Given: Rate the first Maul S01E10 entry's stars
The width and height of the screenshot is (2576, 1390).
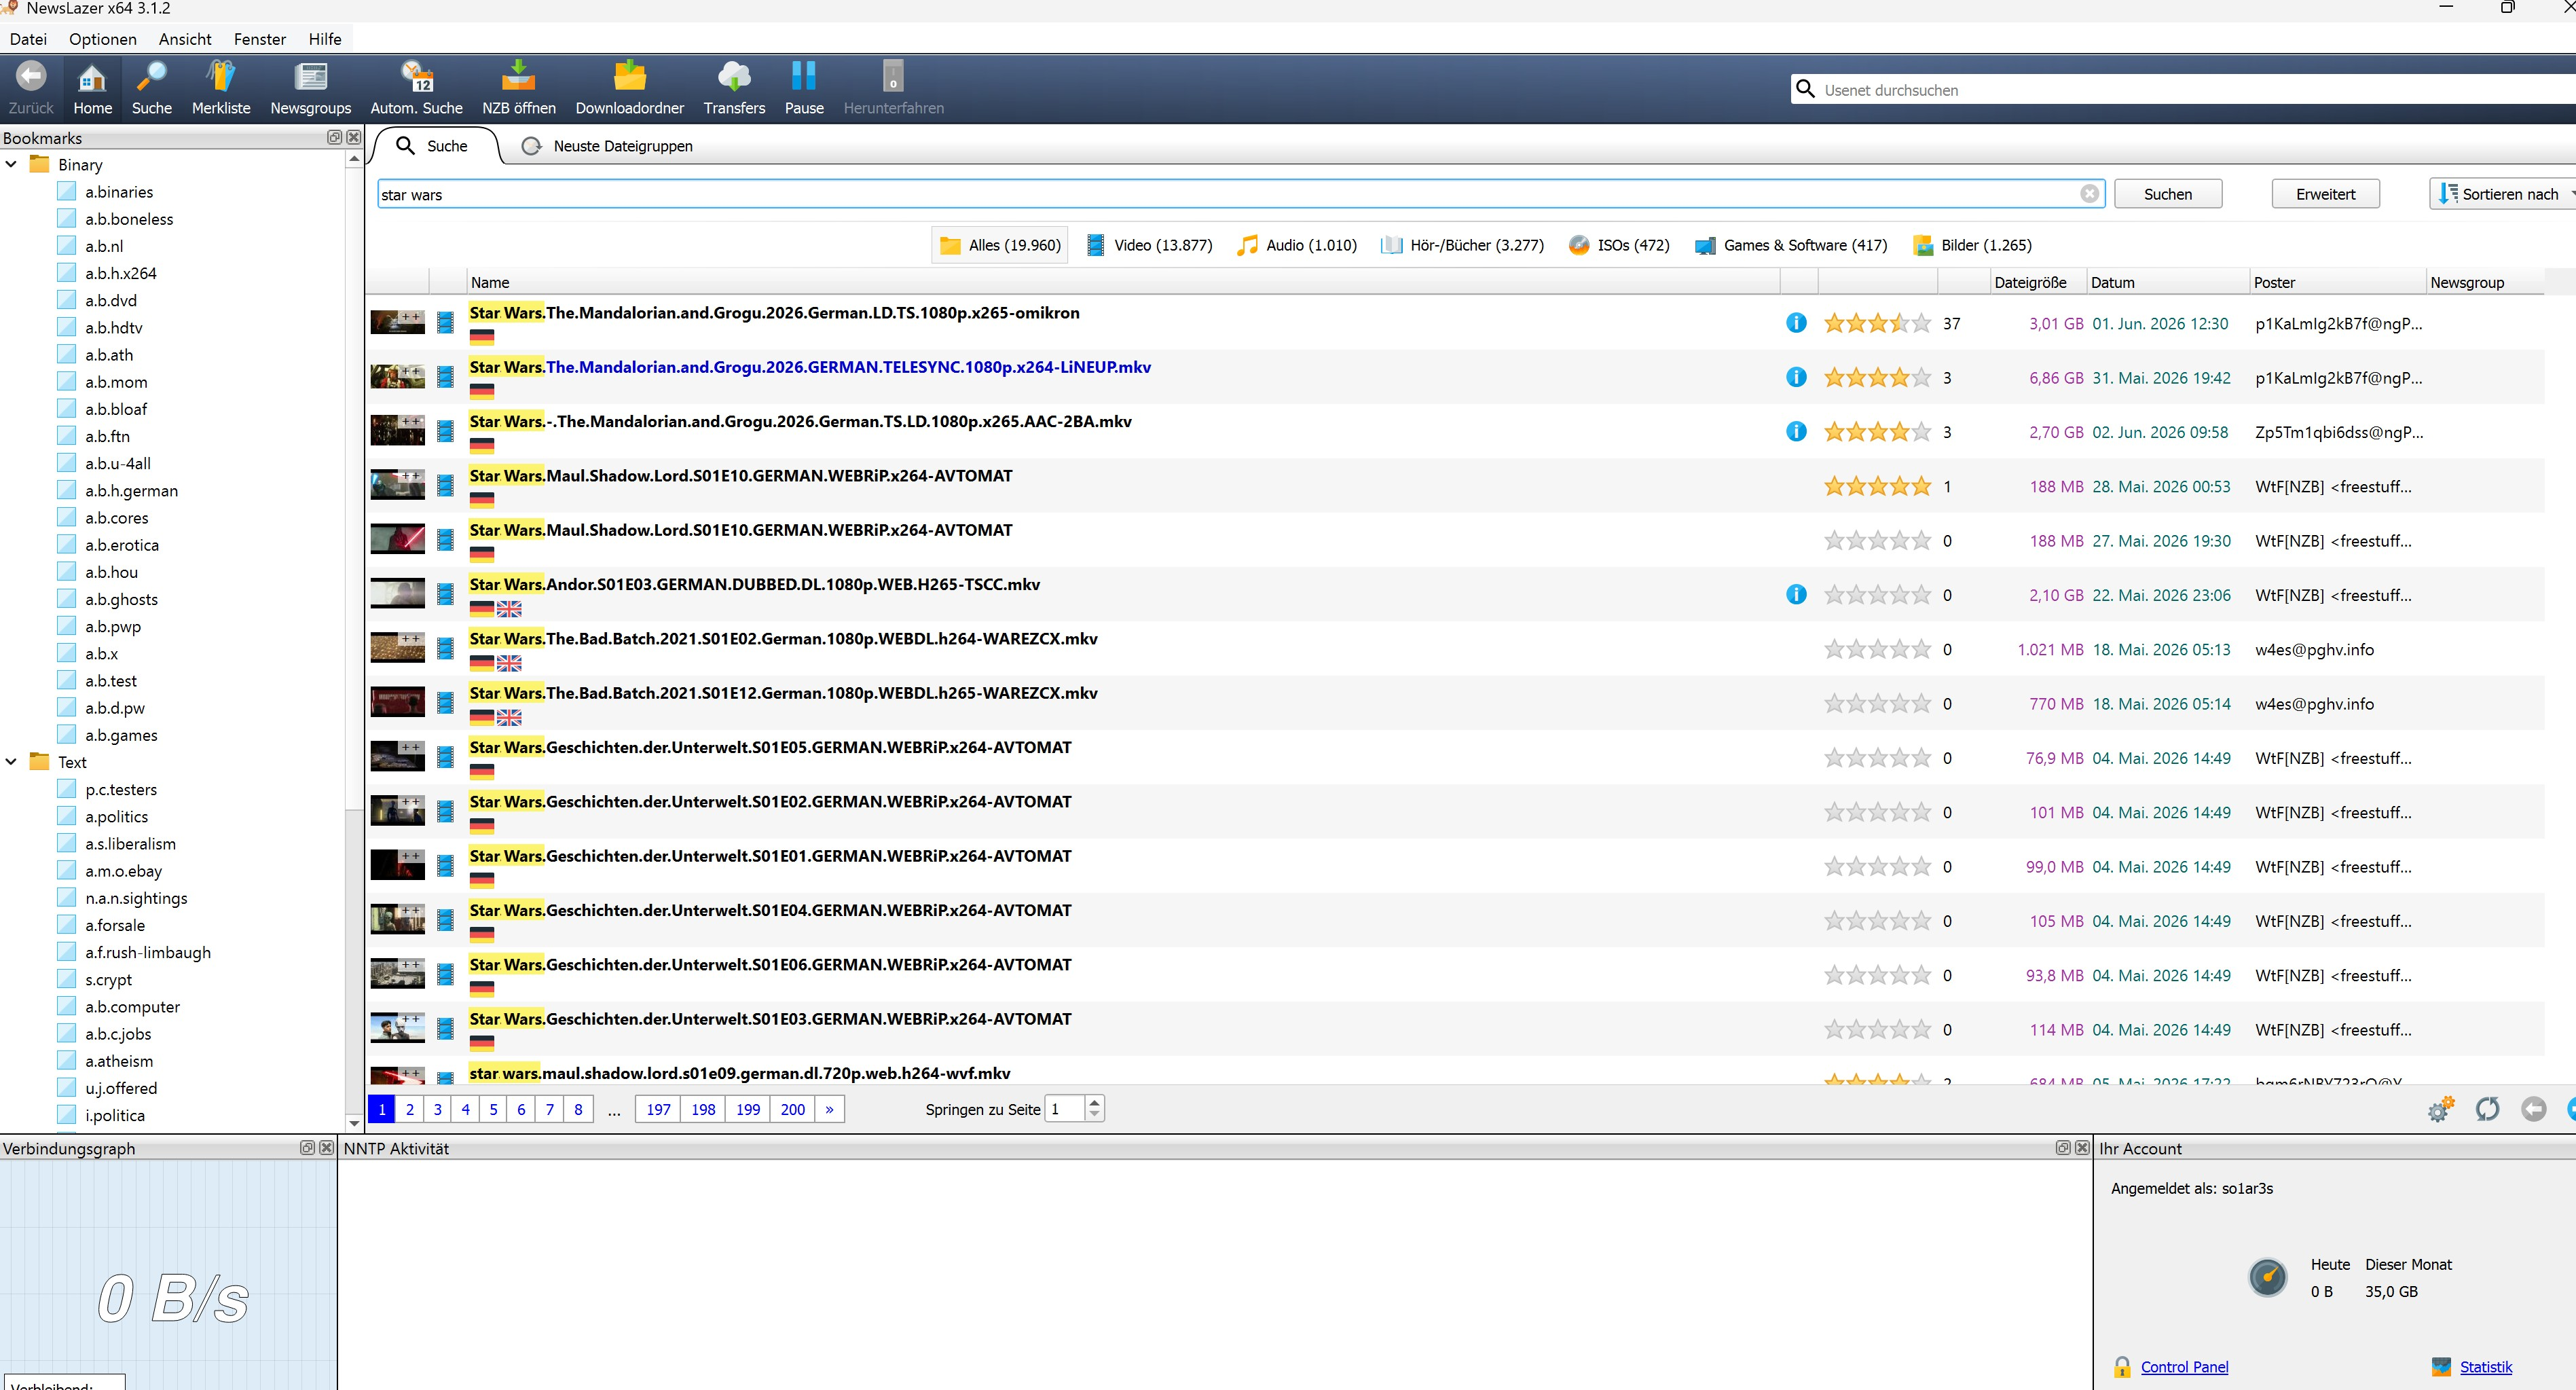Looking at the screenshot, I should (1877, 486).
